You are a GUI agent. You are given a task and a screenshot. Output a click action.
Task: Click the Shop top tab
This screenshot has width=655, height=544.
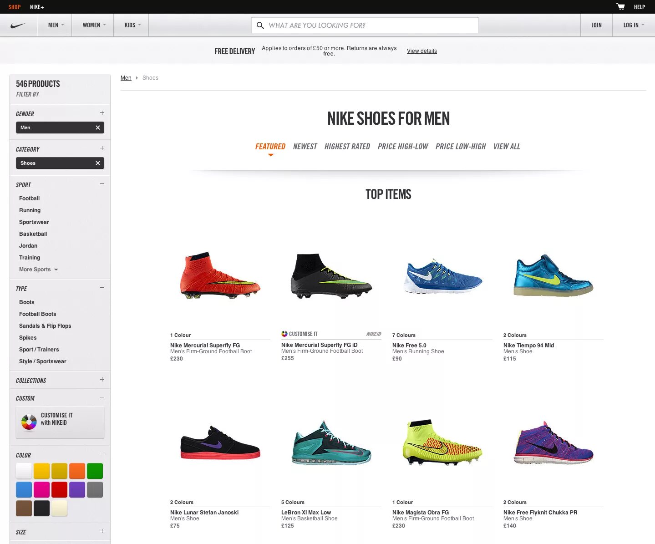click(x=15, y=7)
